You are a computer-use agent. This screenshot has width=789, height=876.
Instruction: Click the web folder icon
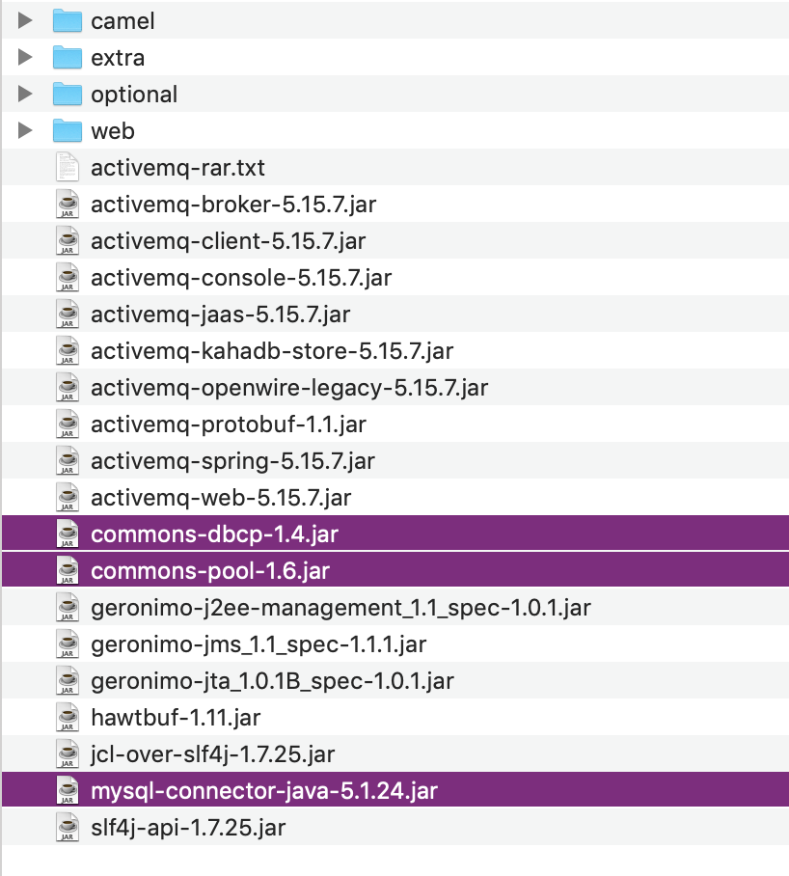click(68, 131)
